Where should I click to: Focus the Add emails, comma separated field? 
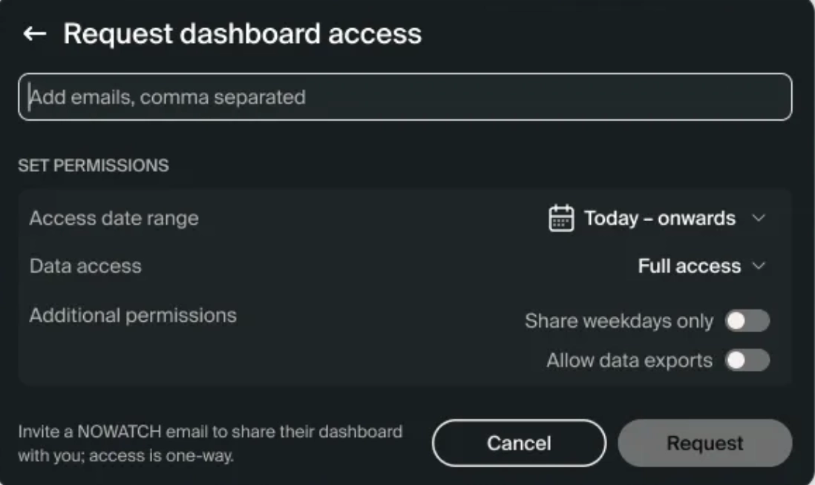tap(405, 97)
